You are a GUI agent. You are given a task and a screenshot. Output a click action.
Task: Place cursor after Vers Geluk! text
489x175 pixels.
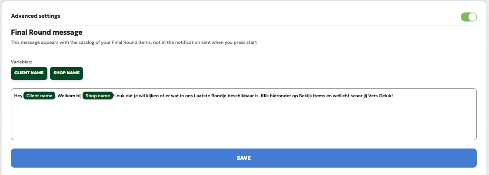click(393, 96)
